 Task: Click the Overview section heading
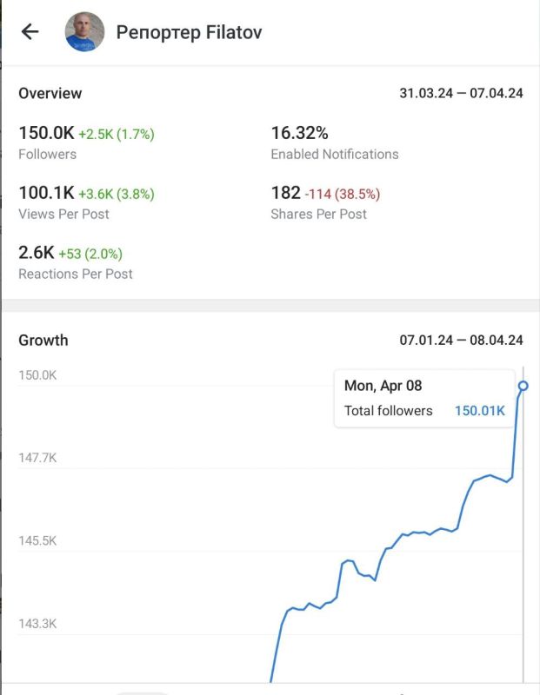(50, 94)
